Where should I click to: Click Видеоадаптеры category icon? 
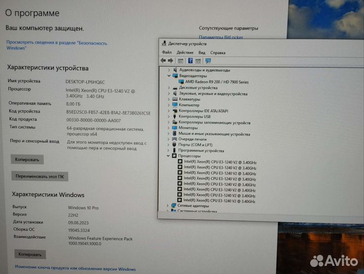(x=175, y=76)
